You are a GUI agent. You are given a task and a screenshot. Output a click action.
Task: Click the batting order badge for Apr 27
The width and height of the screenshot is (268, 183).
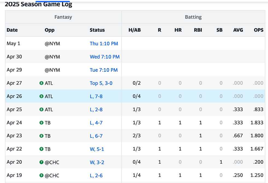point(41,83)
